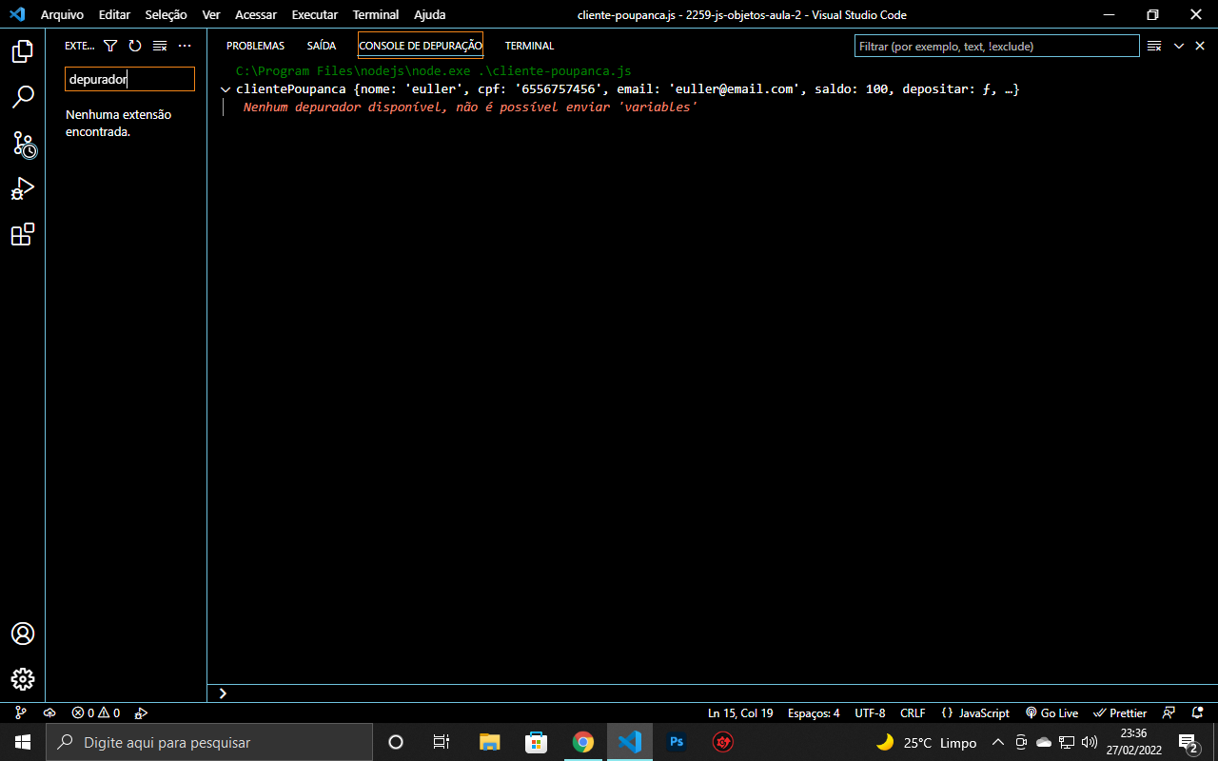Screen dimensions: 1218x761
Task: Open File Explorer from taskbar
Action: 489,742
